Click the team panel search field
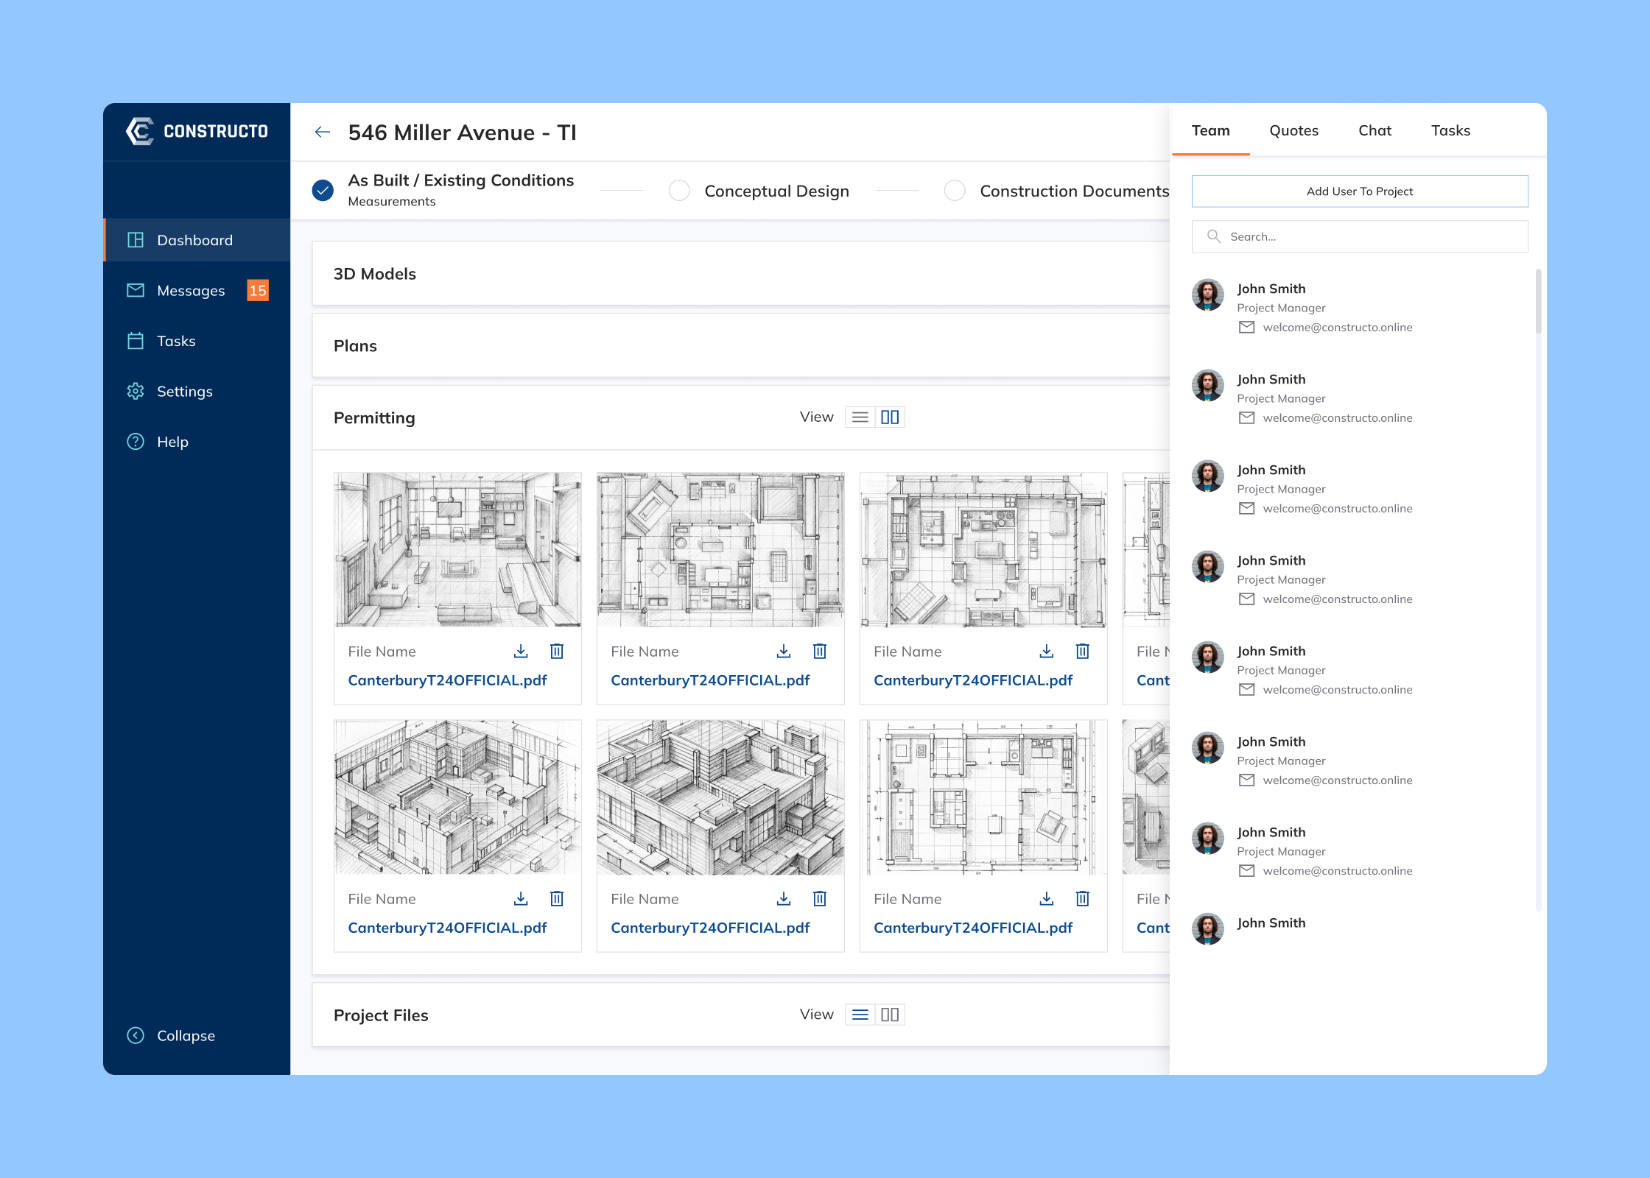 point(1359,236)
